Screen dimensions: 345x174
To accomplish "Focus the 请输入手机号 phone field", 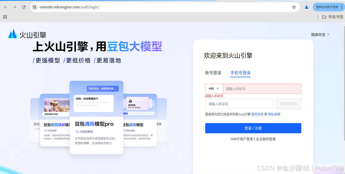I will click(x=262, y=89).
